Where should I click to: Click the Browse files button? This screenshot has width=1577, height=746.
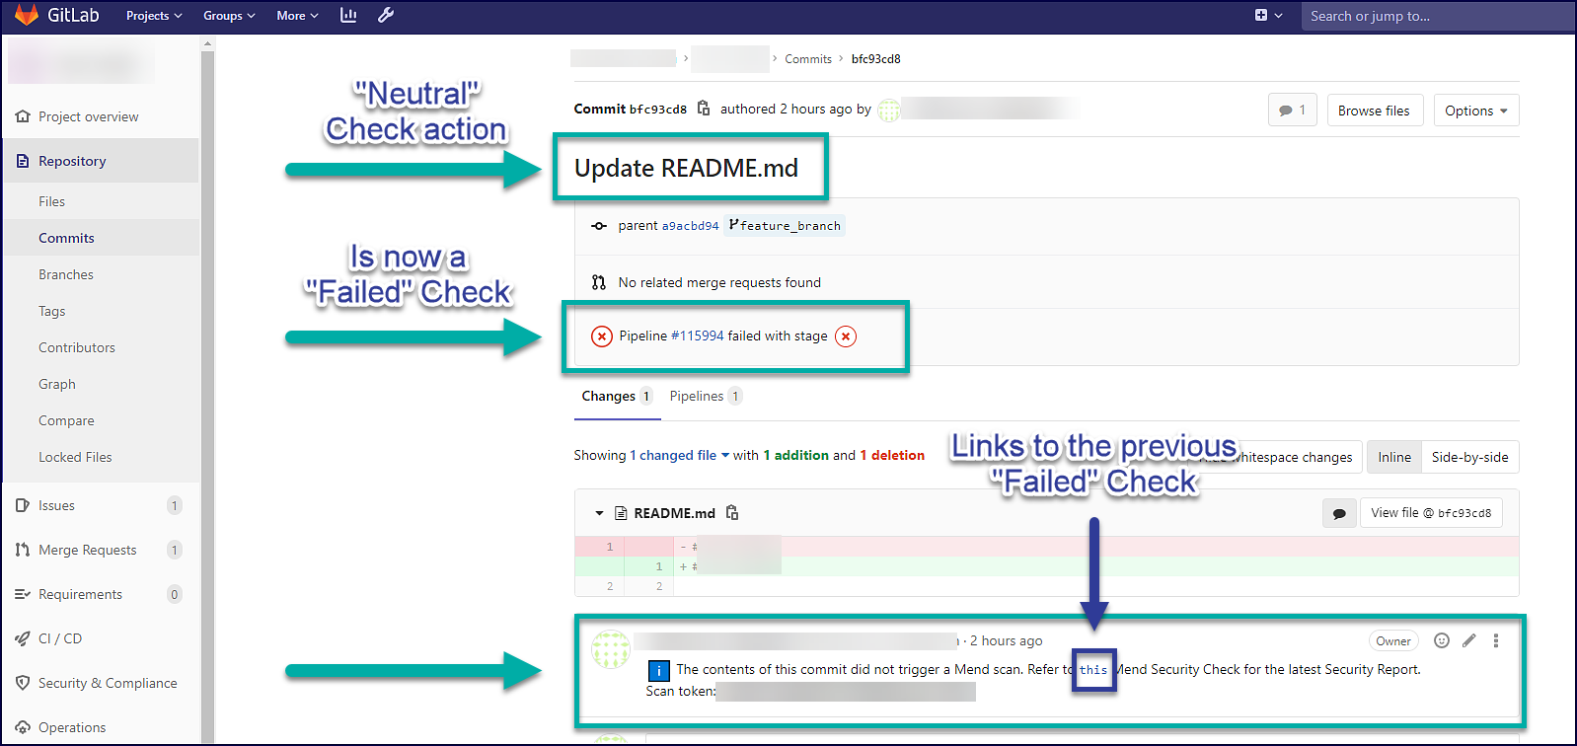(1373, 111)
